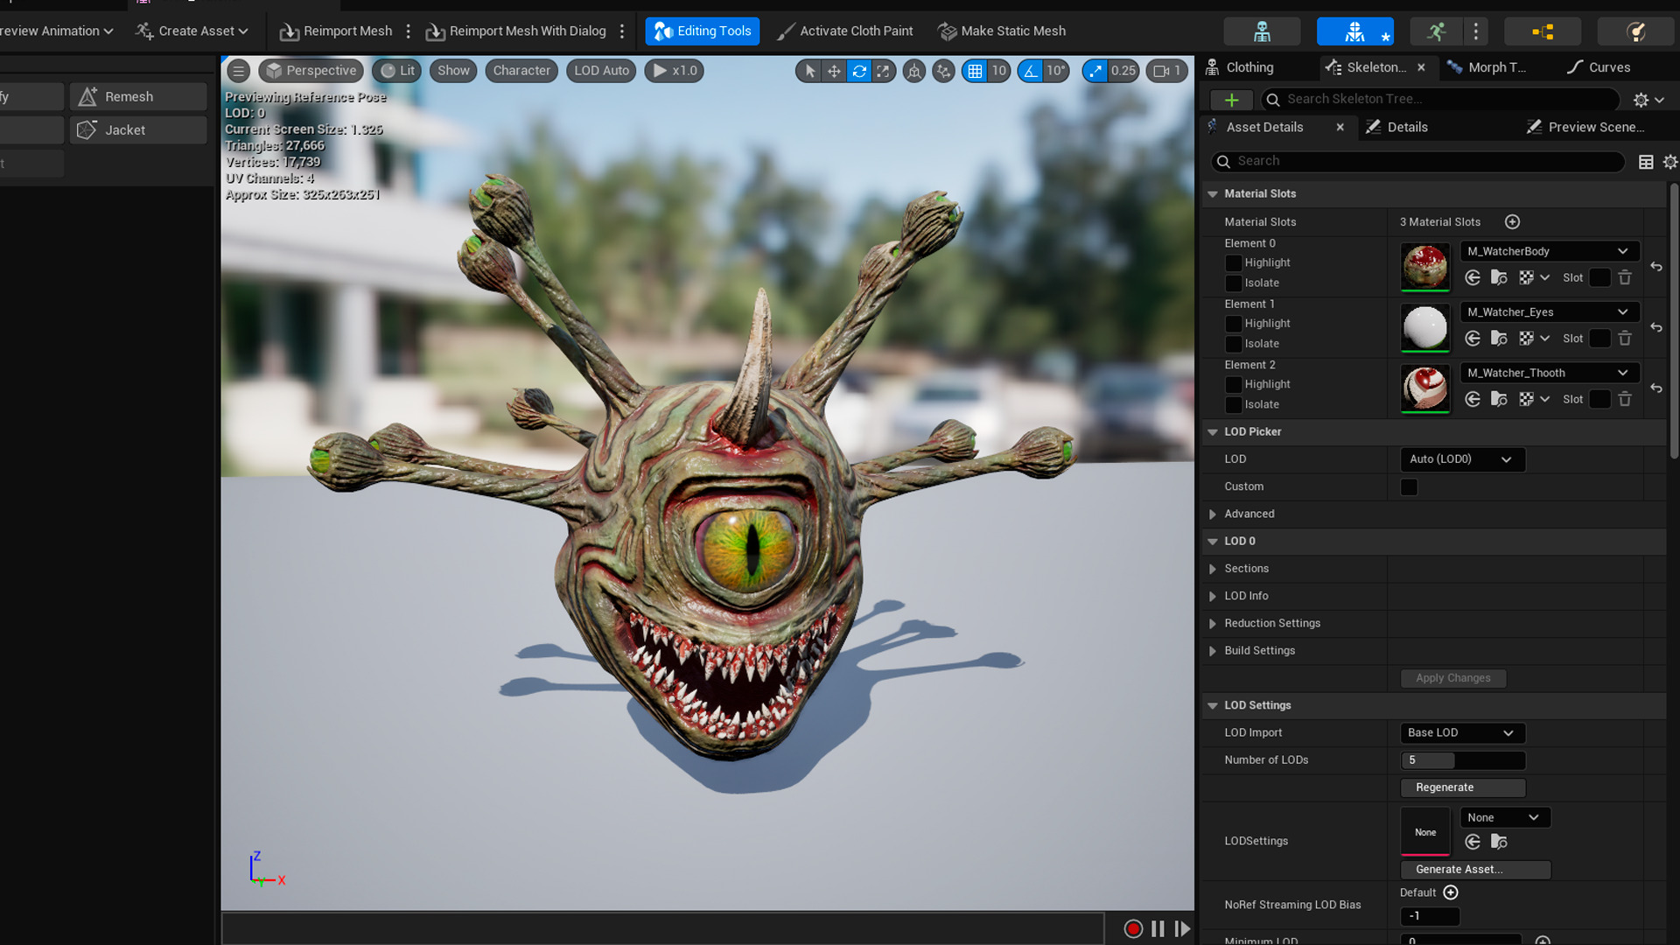
Task: Click Make Static Mesh
Action: [1002, 31]
